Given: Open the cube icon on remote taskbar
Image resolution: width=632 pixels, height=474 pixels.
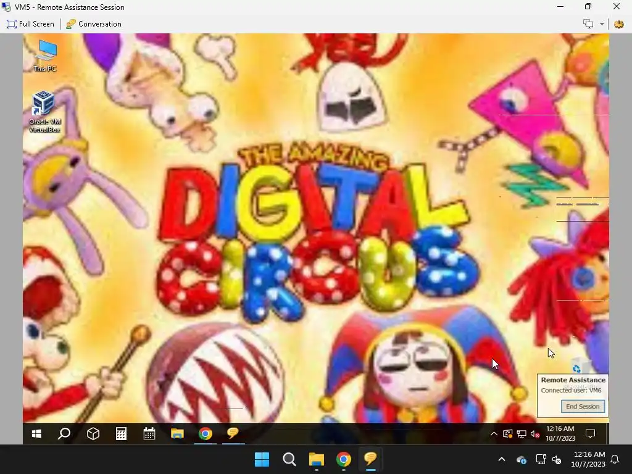Looking at the screenshot, I should tap(93, 434).
